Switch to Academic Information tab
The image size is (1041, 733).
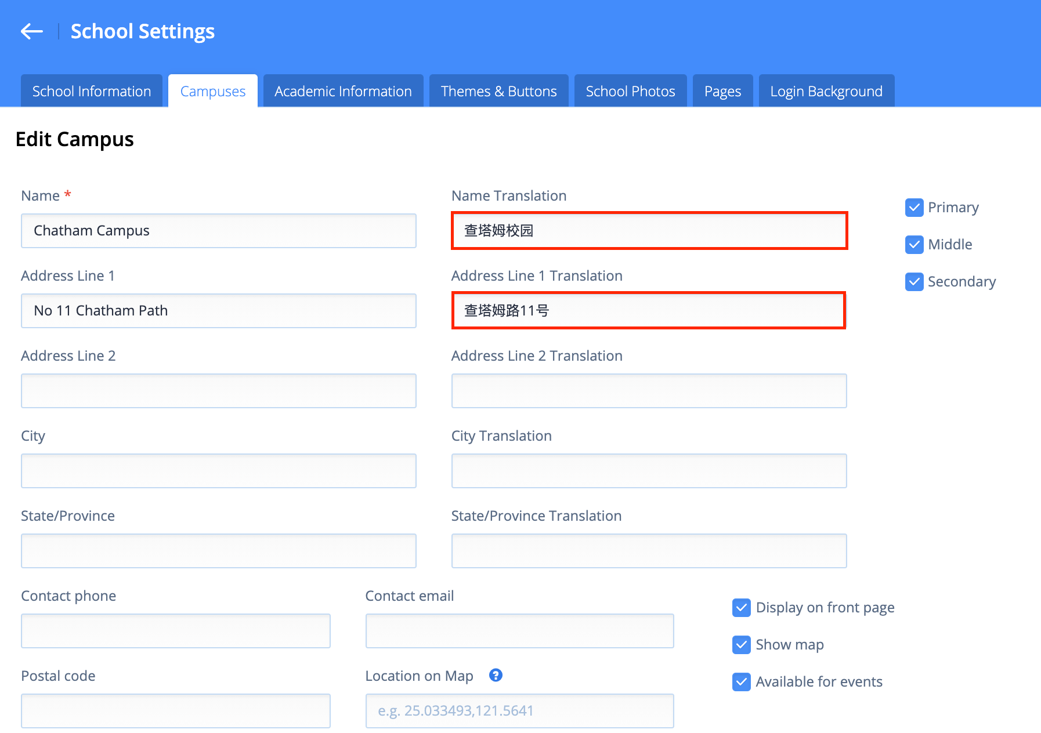(x=343, y=92)
